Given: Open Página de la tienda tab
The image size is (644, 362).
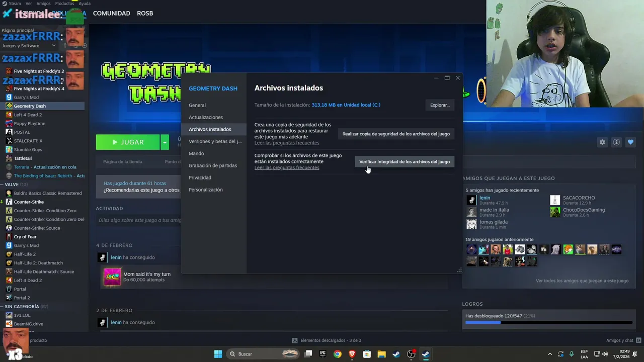Looking at the screenshot, I should click(122, 161).
